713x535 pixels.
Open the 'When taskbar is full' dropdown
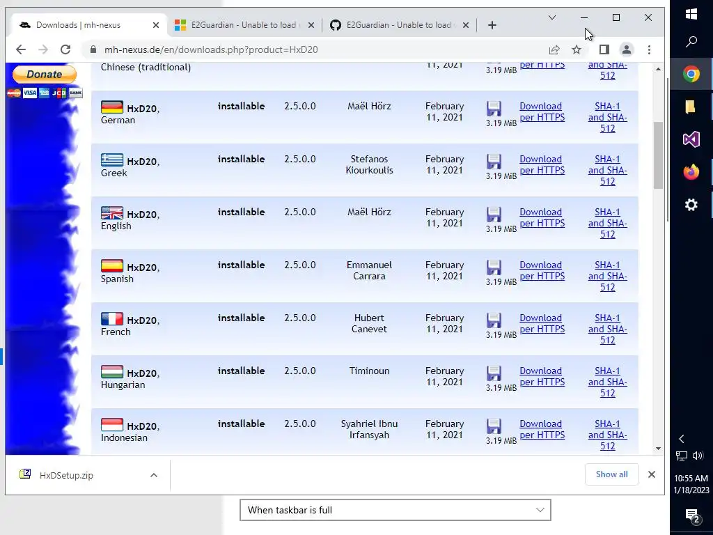pyautogui.click(x=395, y=510)
